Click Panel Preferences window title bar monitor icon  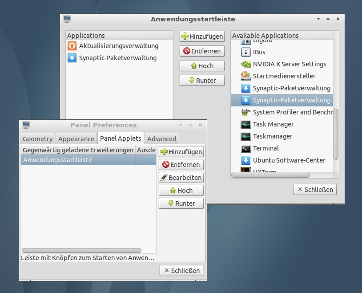26,125
